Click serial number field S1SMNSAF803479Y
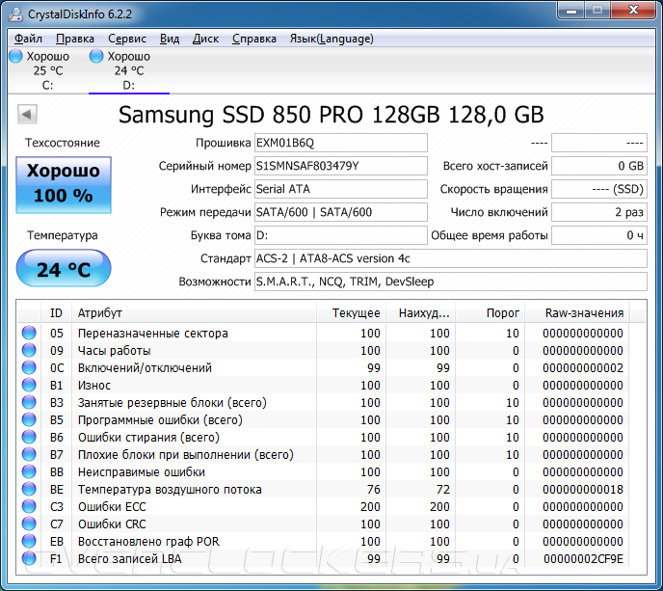This screenshot has width=663, height=591. 341,166
